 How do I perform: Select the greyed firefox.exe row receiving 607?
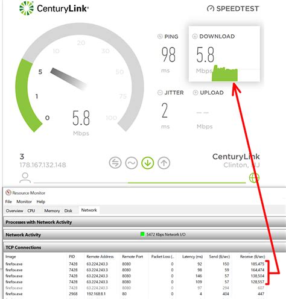pyautogui.click(x=135, y=288)
